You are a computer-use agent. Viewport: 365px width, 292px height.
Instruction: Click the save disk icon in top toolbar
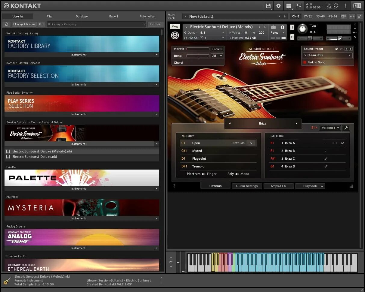point(268,6)
